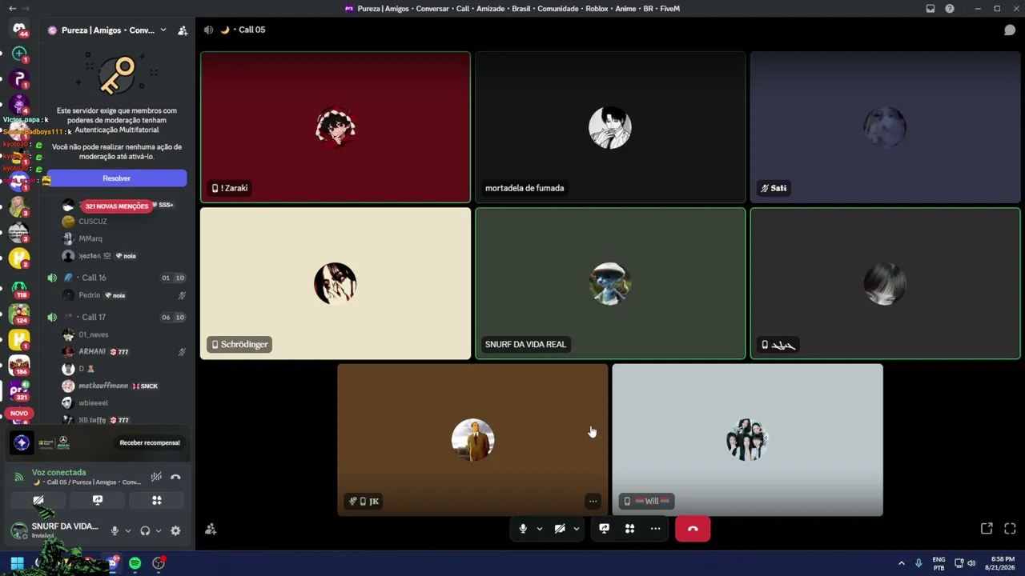Screen dimensions: 1025x576
Task: Open input device arrow in user panel
Action: tap(127, 530)
